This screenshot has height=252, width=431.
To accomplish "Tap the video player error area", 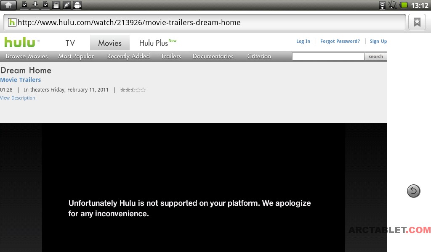I will [194, 188].
